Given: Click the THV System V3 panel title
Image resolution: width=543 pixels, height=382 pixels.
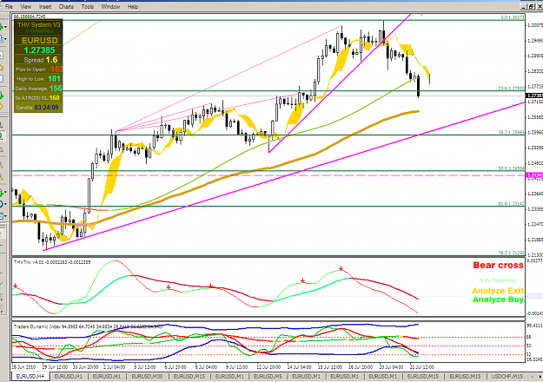Looking at the screenshot, I should click(x=38, y=25).
